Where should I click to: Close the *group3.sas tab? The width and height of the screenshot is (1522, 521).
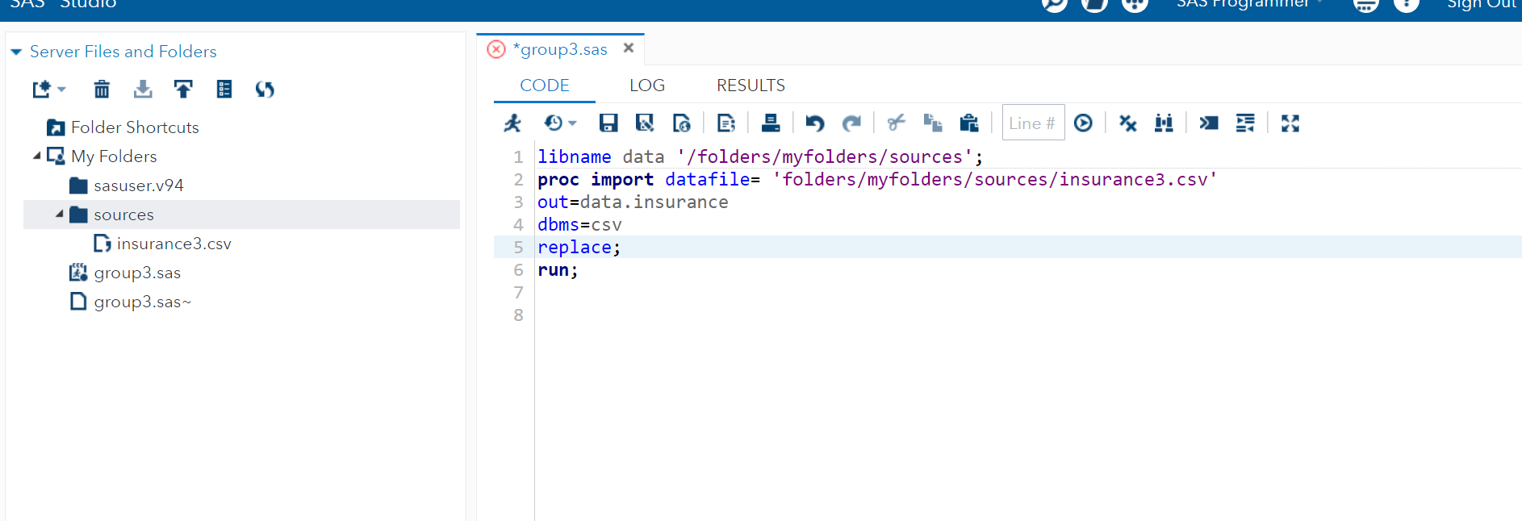tap(629, 48)
